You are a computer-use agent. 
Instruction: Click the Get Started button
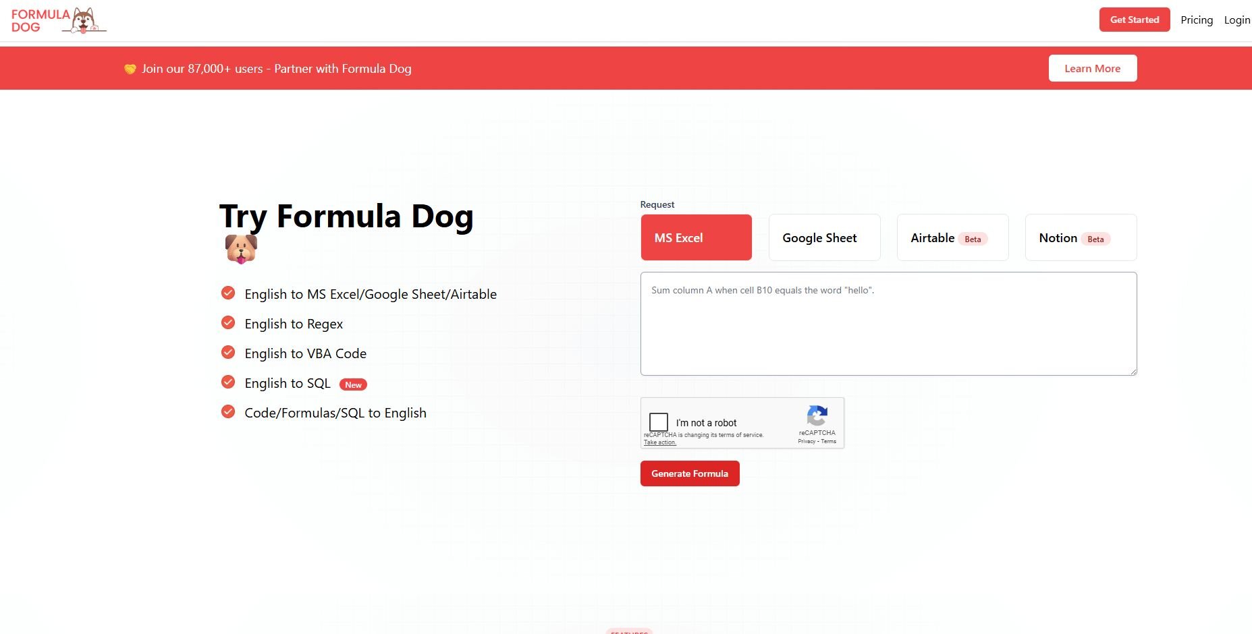click(1134, 20)
